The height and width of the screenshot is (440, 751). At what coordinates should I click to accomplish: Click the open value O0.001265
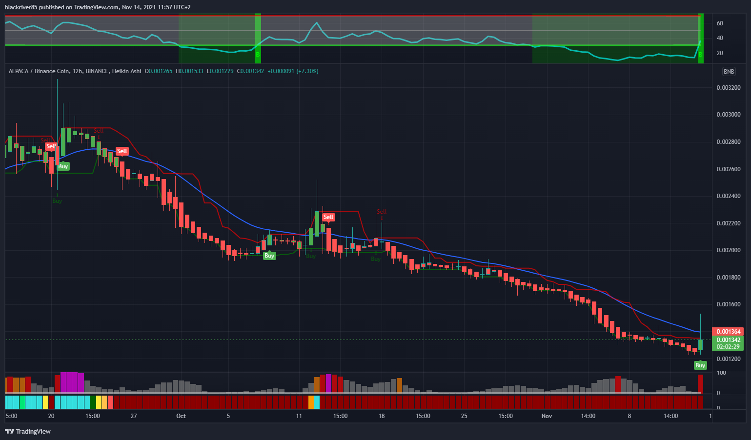(159, 71)
